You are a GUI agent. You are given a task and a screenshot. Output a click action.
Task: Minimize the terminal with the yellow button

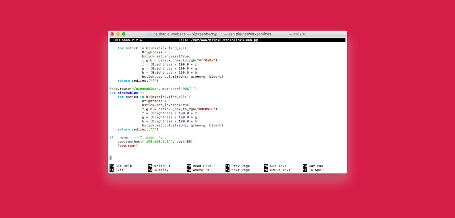pos(118,34)
